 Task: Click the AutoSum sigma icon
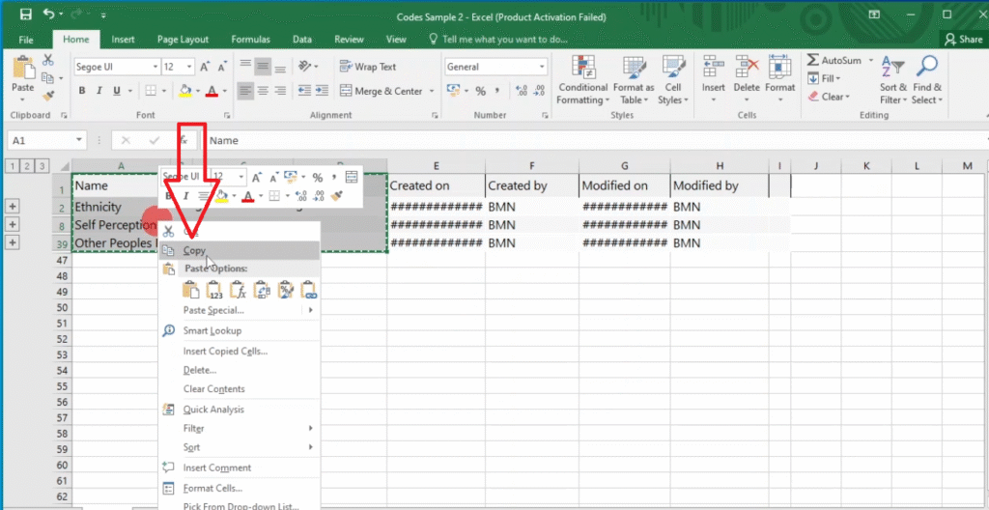[813, 61]
